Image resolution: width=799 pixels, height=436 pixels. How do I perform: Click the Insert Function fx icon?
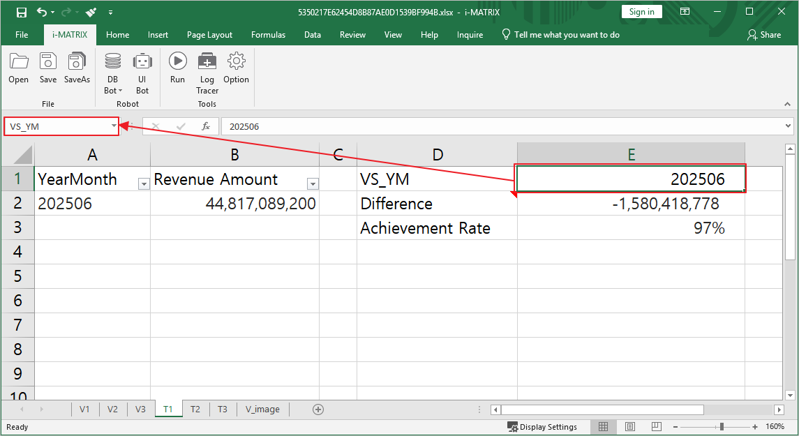(x=206, y=126)
